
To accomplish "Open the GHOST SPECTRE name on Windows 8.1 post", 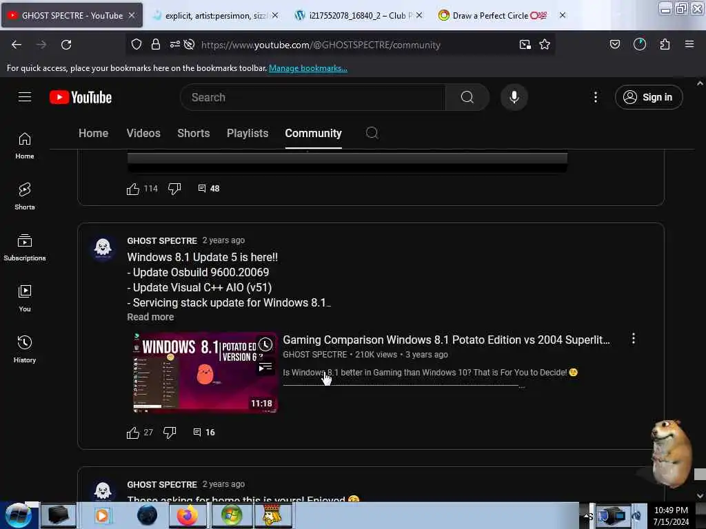I will point(162,240).
